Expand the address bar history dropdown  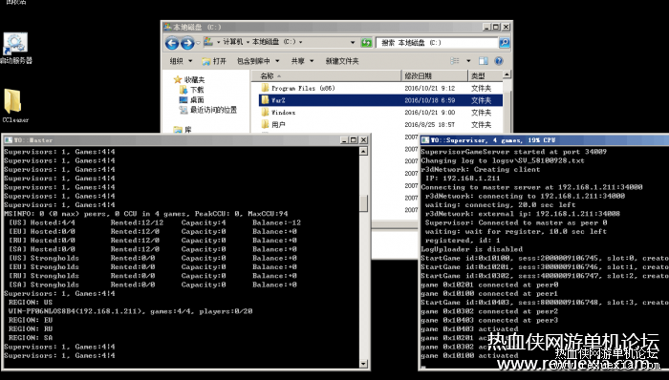pyautogui.click(x=353, y=42)
